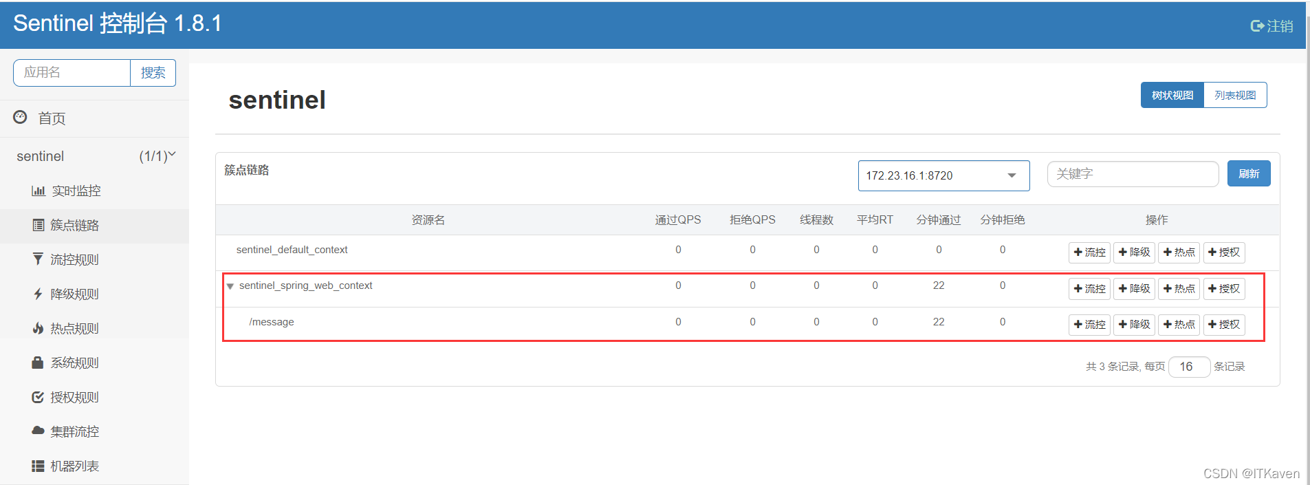Select 热点规则 in the sidebar

[74, 329]
